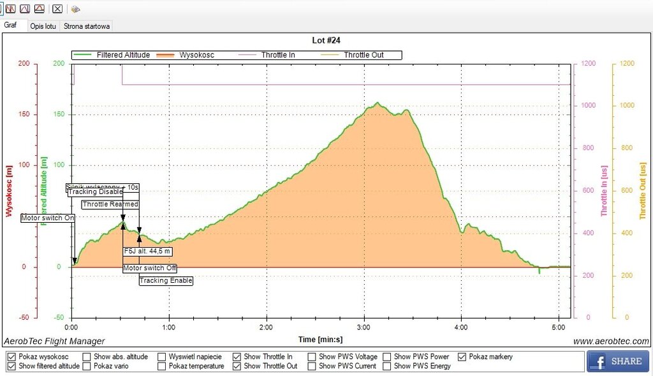Click the color palette toolbar icon
The height and width of the screenshot is (376, 653).
pos(75,9)
